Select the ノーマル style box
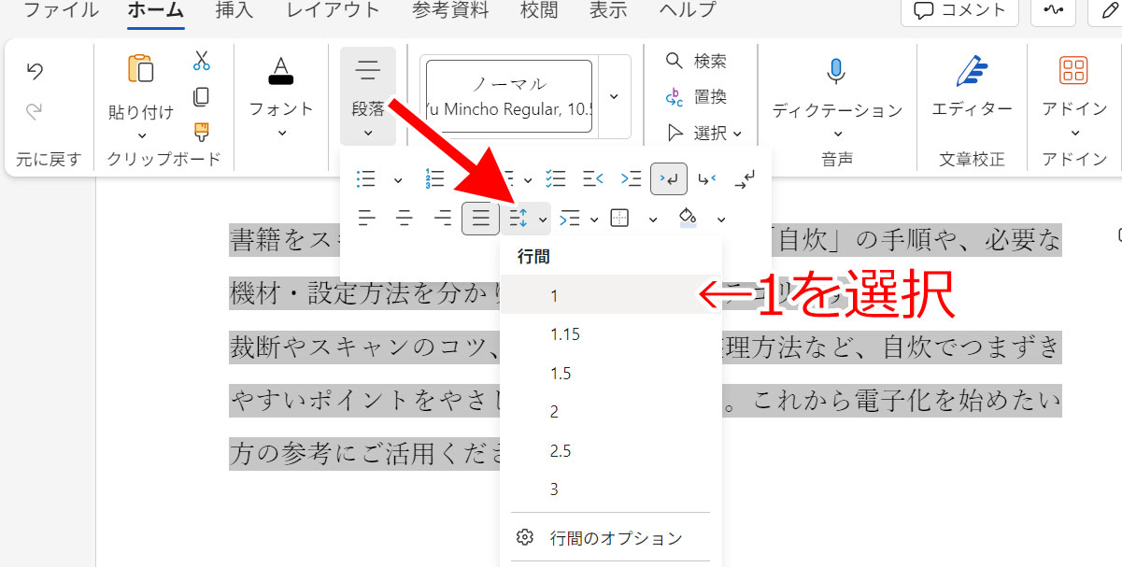The width and height of the screenshot is (1122, 567). coord(510,96)
